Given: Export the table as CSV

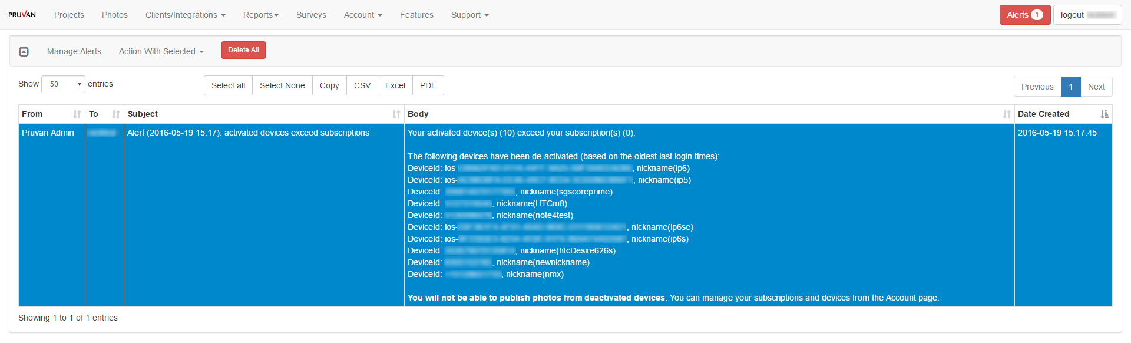Looking at the screenshot, I should [x=362, y=85].
